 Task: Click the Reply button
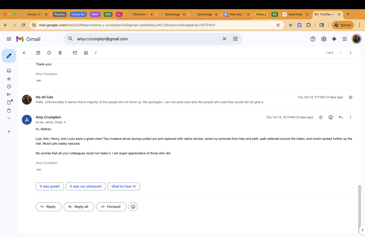(49, 207)
